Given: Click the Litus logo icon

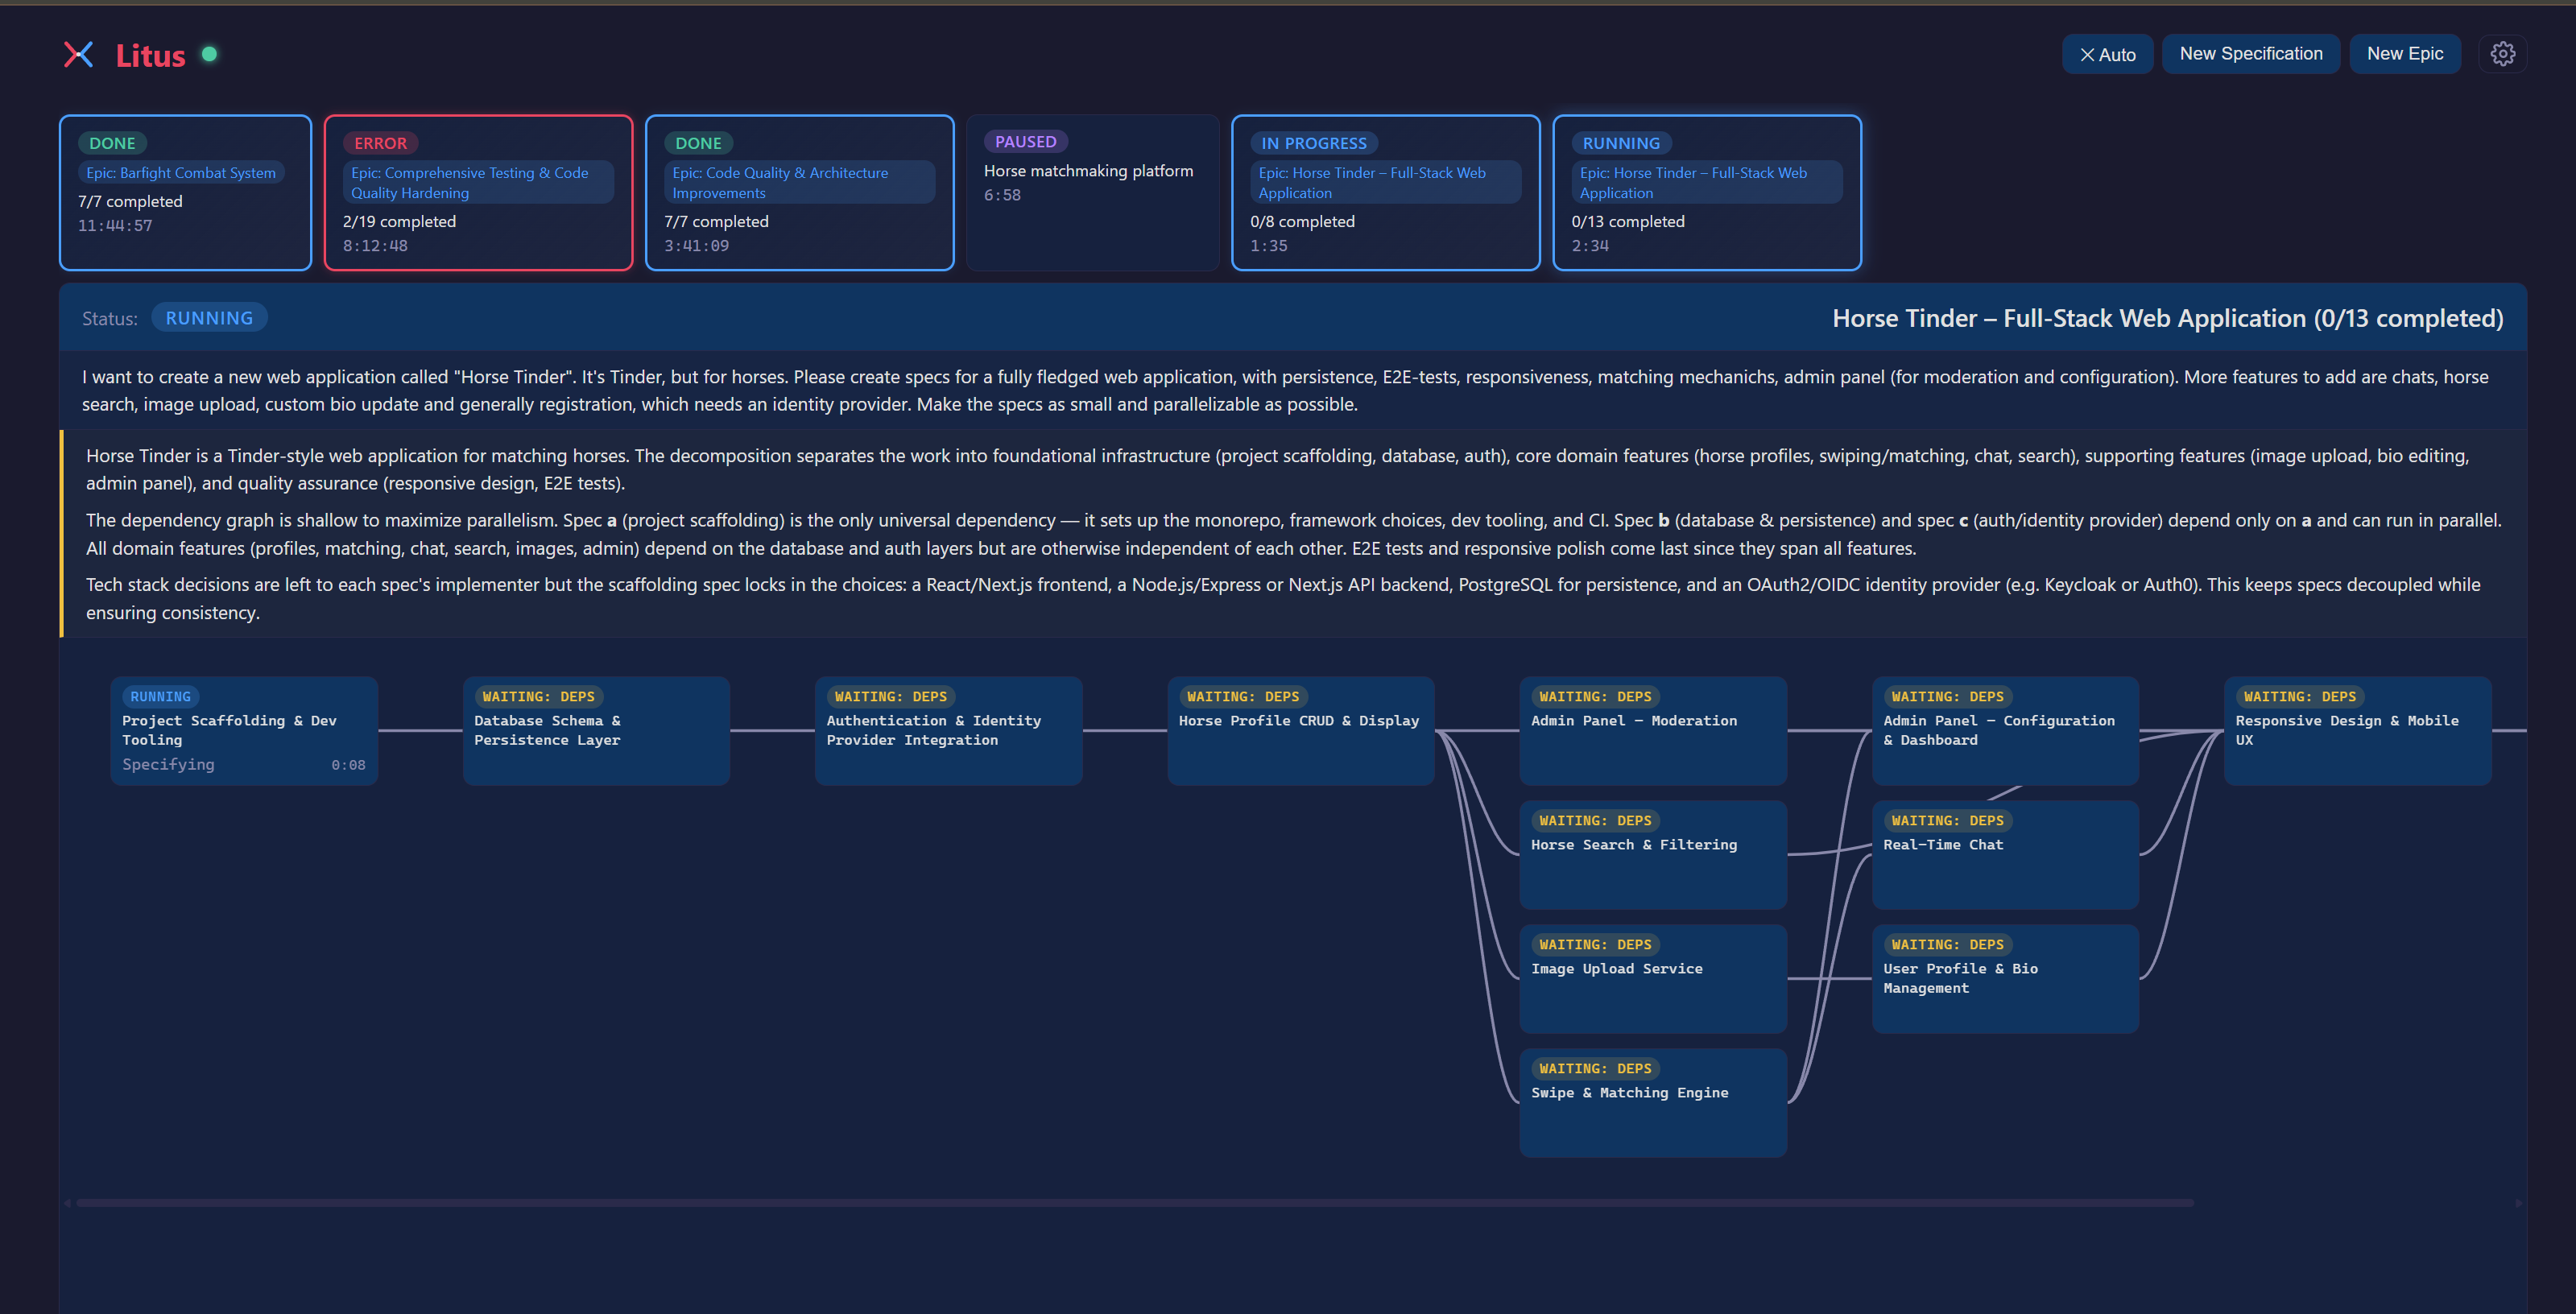Looking at the screenshot, I should pos(78,54).
